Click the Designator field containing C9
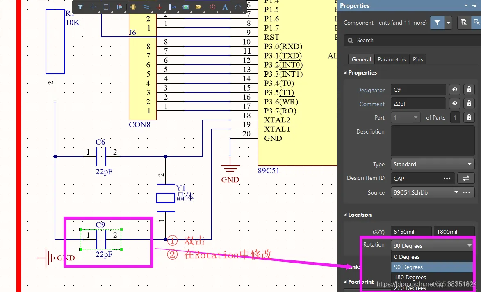 click(418, 89)
